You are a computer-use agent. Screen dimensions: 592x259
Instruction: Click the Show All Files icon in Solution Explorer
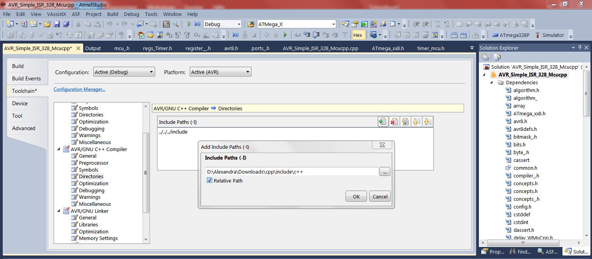tap(497, 57)
